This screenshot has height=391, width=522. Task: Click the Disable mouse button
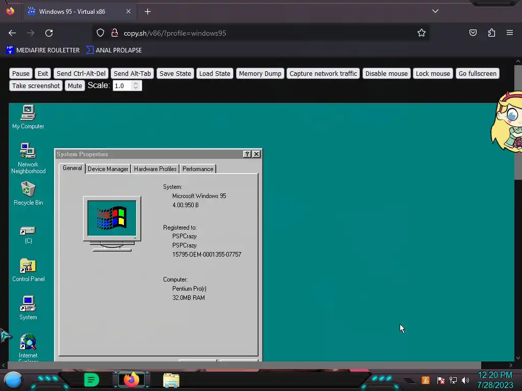click(386, 73)
